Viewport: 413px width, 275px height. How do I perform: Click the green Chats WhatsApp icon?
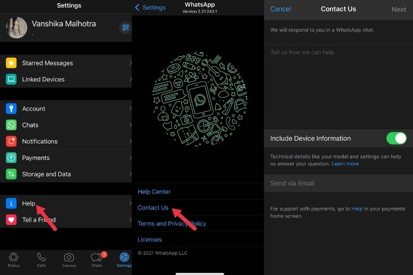[x=11, y=125]
